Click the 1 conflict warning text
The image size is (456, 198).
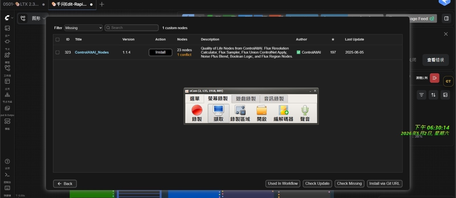tap(184, 55)
